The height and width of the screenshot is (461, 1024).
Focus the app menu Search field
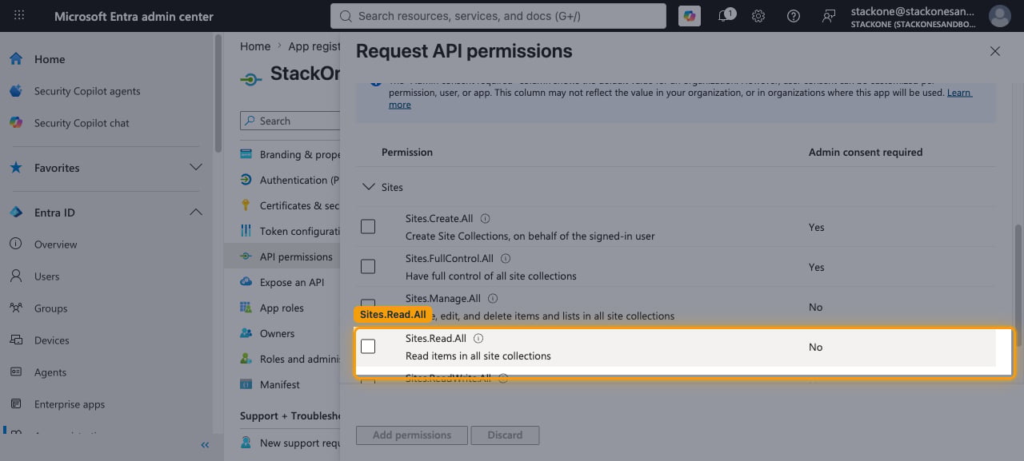pyautogui.click(x=290, y=121)
